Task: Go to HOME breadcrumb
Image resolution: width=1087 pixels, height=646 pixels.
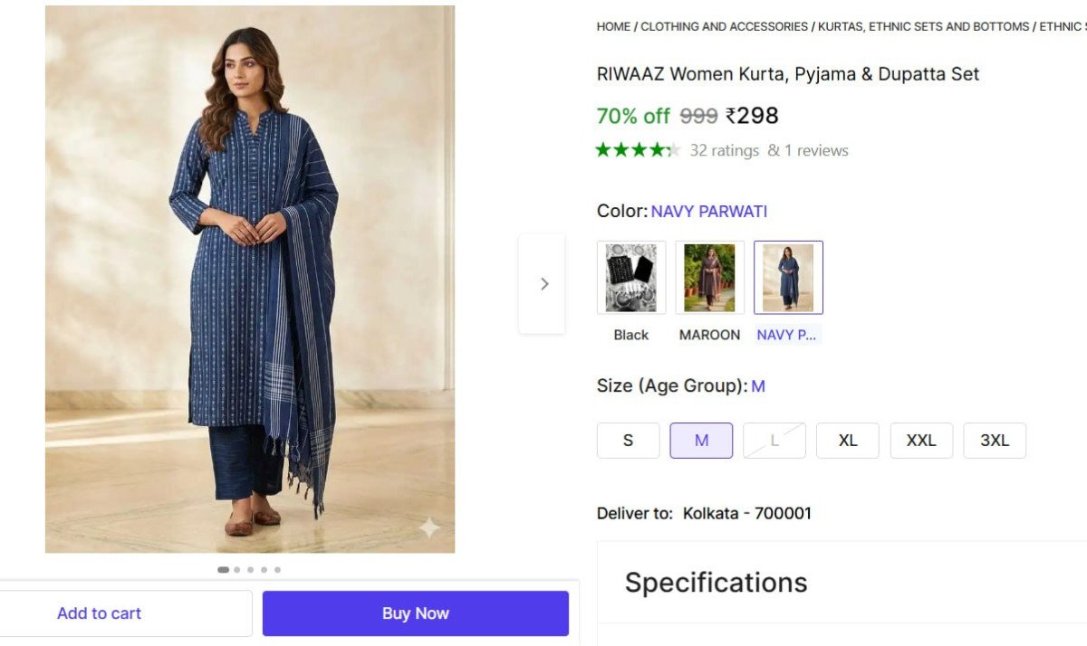Action: 613,27
